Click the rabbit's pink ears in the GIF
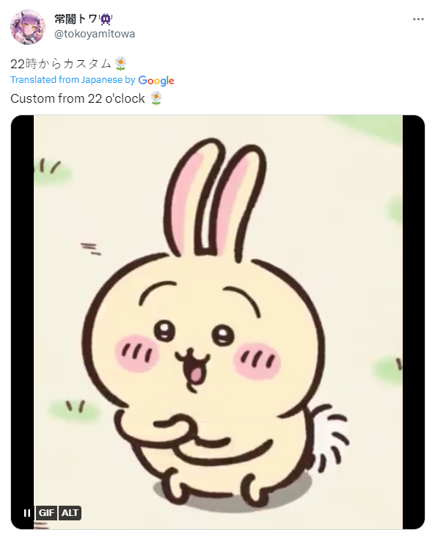 tap(215, 197)
